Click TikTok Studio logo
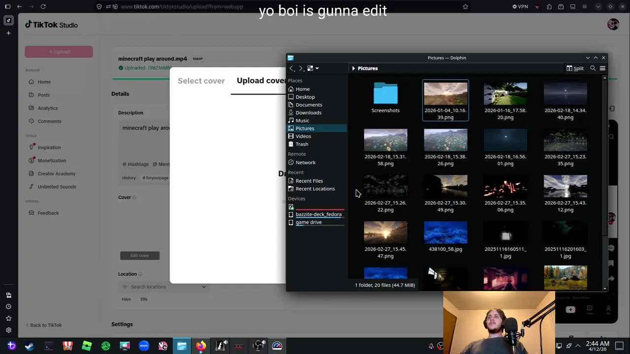This screenshot has width=630, height=354. click(x=52, y=25)
